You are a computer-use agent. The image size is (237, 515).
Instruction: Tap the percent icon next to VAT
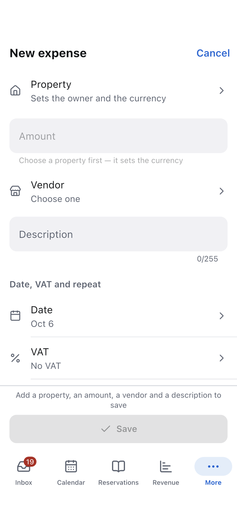coord(15,358)
